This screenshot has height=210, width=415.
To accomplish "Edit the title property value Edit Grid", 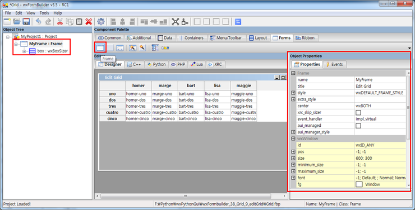I will click(x=380, y=86).
